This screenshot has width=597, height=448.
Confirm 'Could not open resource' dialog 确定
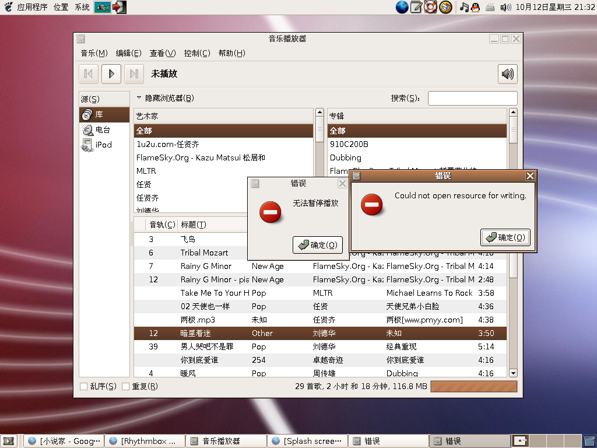click(x=505, y=237)
